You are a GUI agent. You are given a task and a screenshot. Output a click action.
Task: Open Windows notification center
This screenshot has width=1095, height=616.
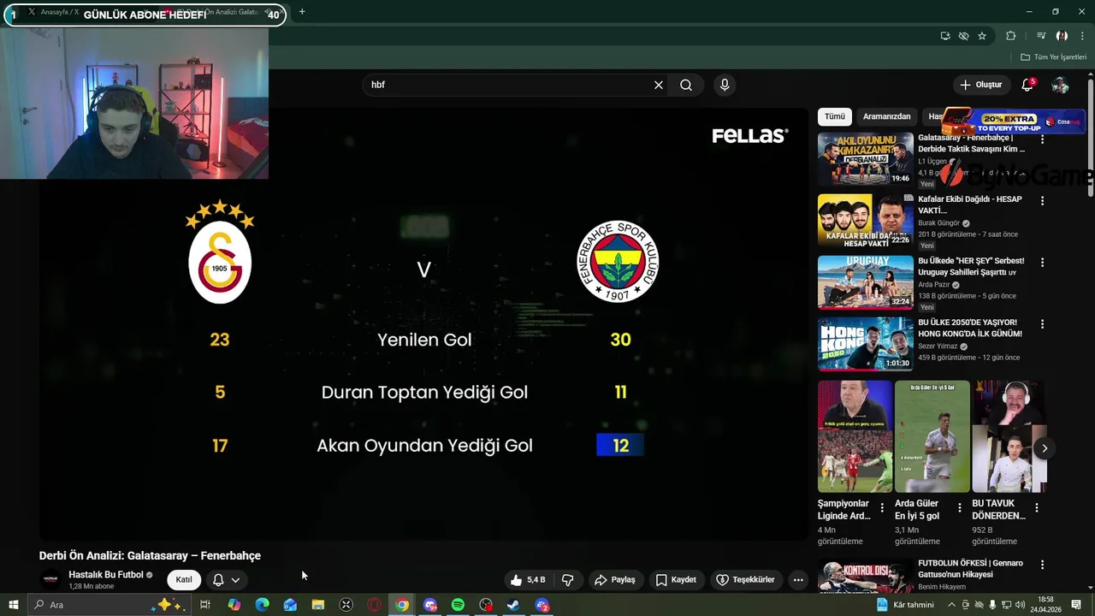[x=1076, y=605]
